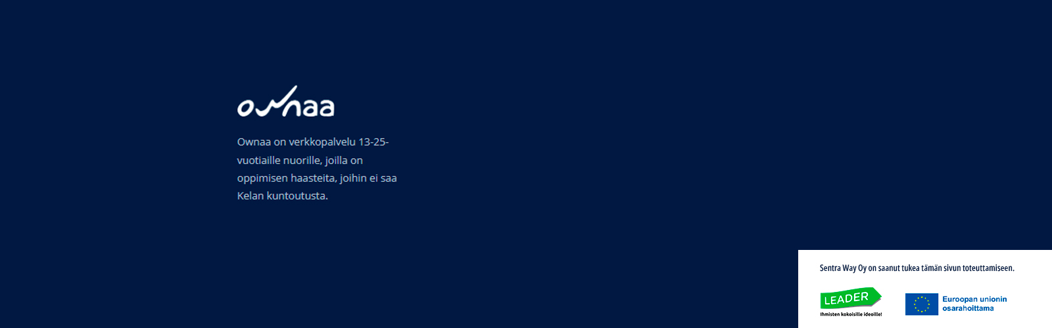Click the '13-25-' age range text
The height and width of the screenshot is (328, 1052).
pos(373,142)
